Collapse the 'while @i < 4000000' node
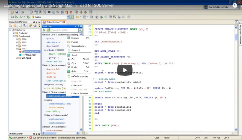 (45, 50)
